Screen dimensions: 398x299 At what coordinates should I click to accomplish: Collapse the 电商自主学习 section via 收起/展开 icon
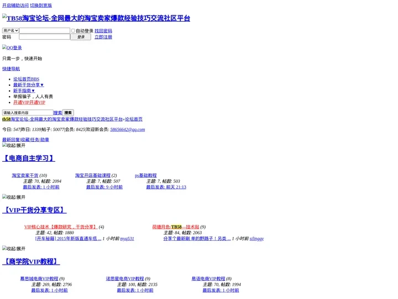tap(14, 146)
